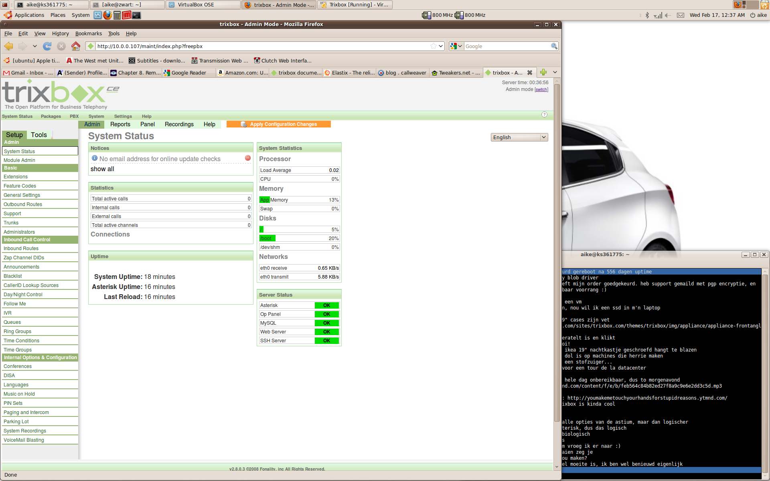Switch to the Gmail Inbox browser tab
770x481 pixels.
(28, 73)
